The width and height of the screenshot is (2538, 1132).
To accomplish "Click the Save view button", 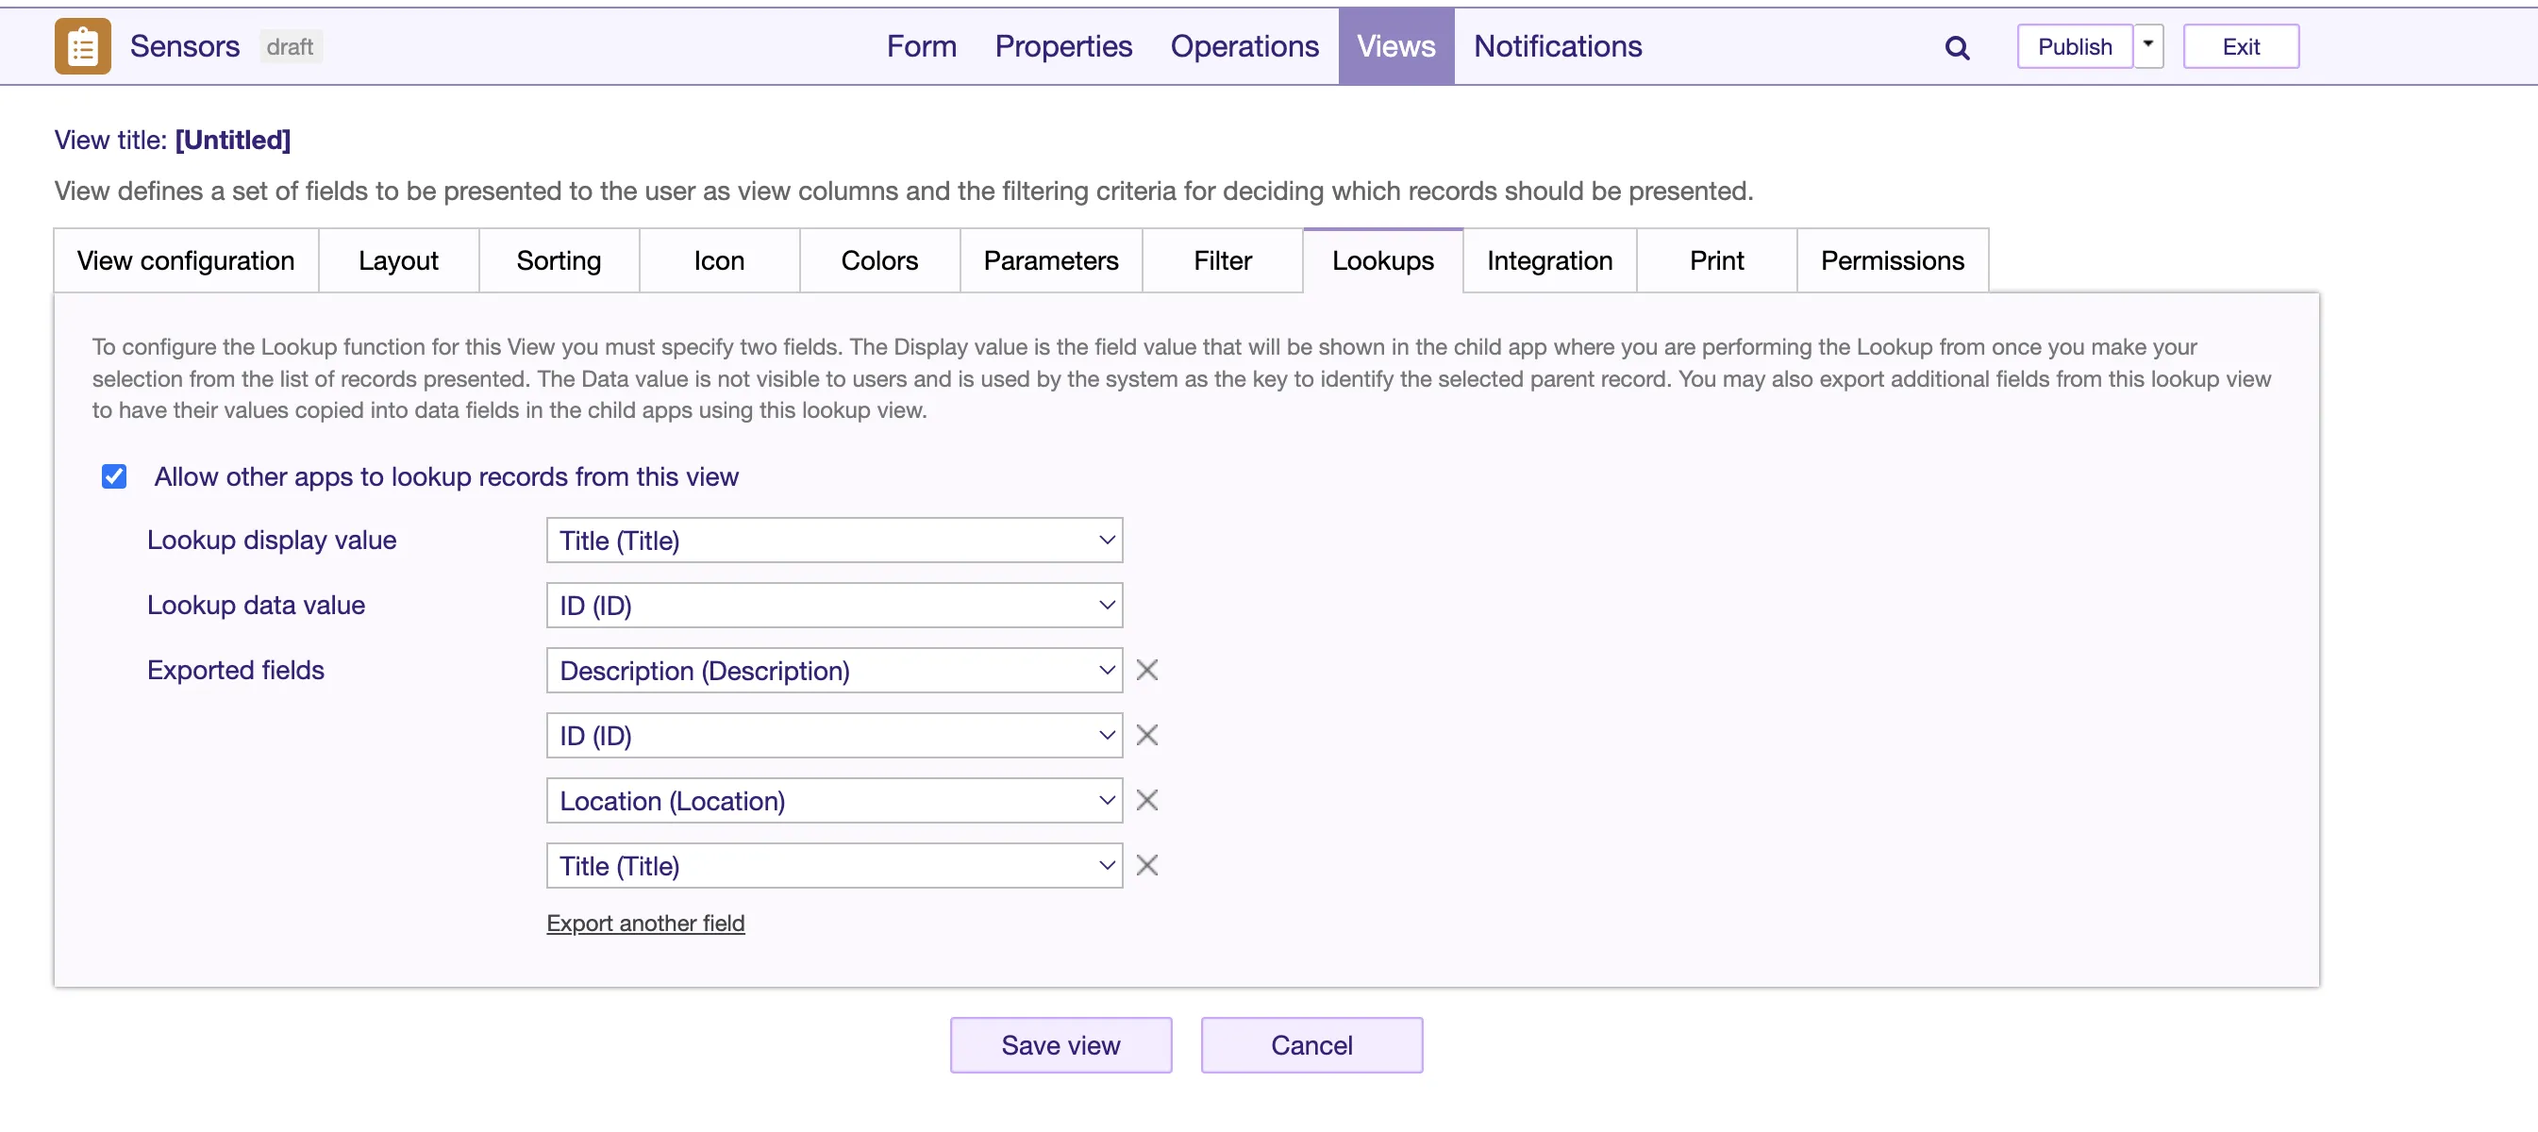I will (x=1060, y=1044).
